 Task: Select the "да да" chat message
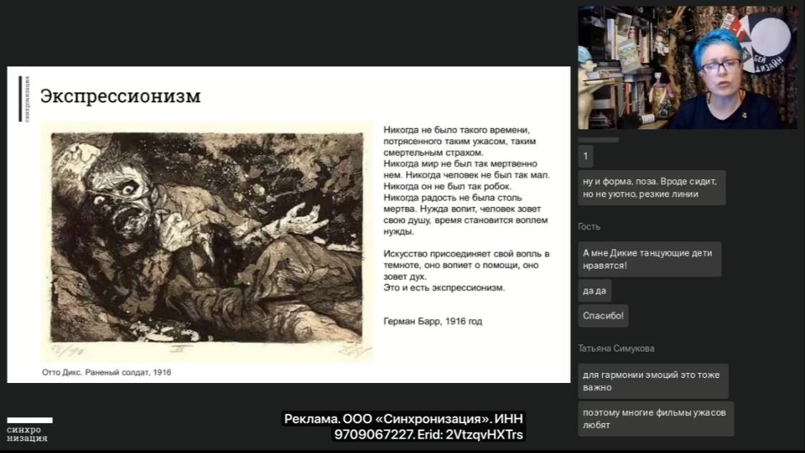pyautogui.click(x=594, y=290)
